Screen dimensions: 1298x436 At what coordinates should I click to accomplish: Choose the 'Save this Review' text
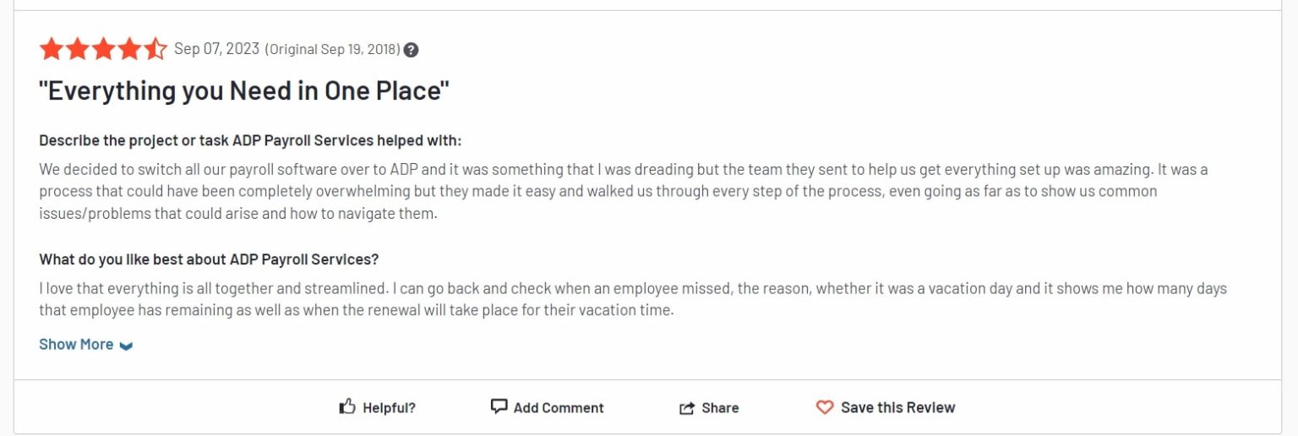coord(897,407)
